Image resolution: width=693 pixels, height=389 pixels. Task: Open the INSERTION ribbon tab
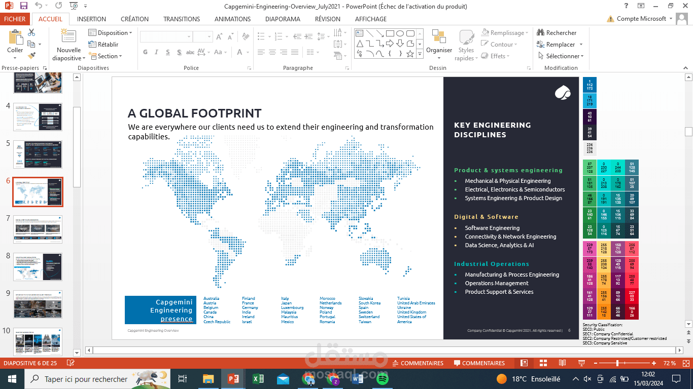[x=91, y=19]
